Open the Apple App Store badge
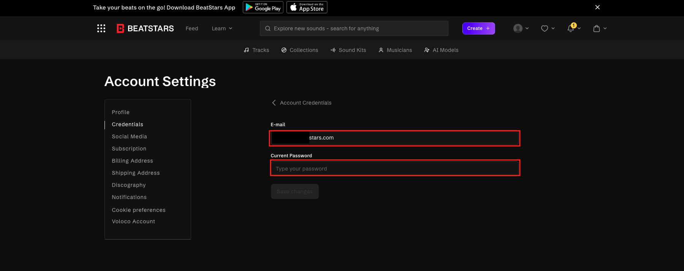This screenshot has height=271, width=684. 307,7
